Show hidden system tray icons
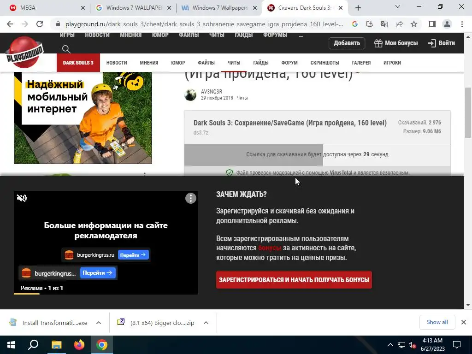472x354 pixels. tap(390, 345)
